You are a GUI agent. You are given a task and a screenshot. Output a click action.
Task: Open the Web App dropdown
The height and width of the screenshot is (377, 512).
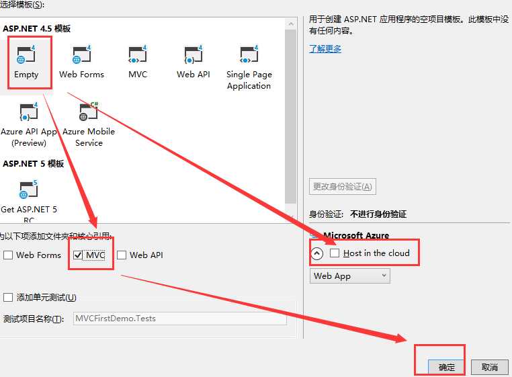coord(349,276)
